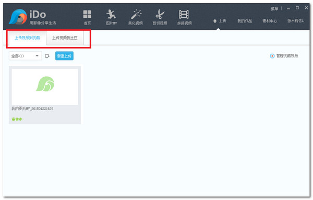Open the 图片MV tool
313x200 pixels.
click(x=112, y=17)
